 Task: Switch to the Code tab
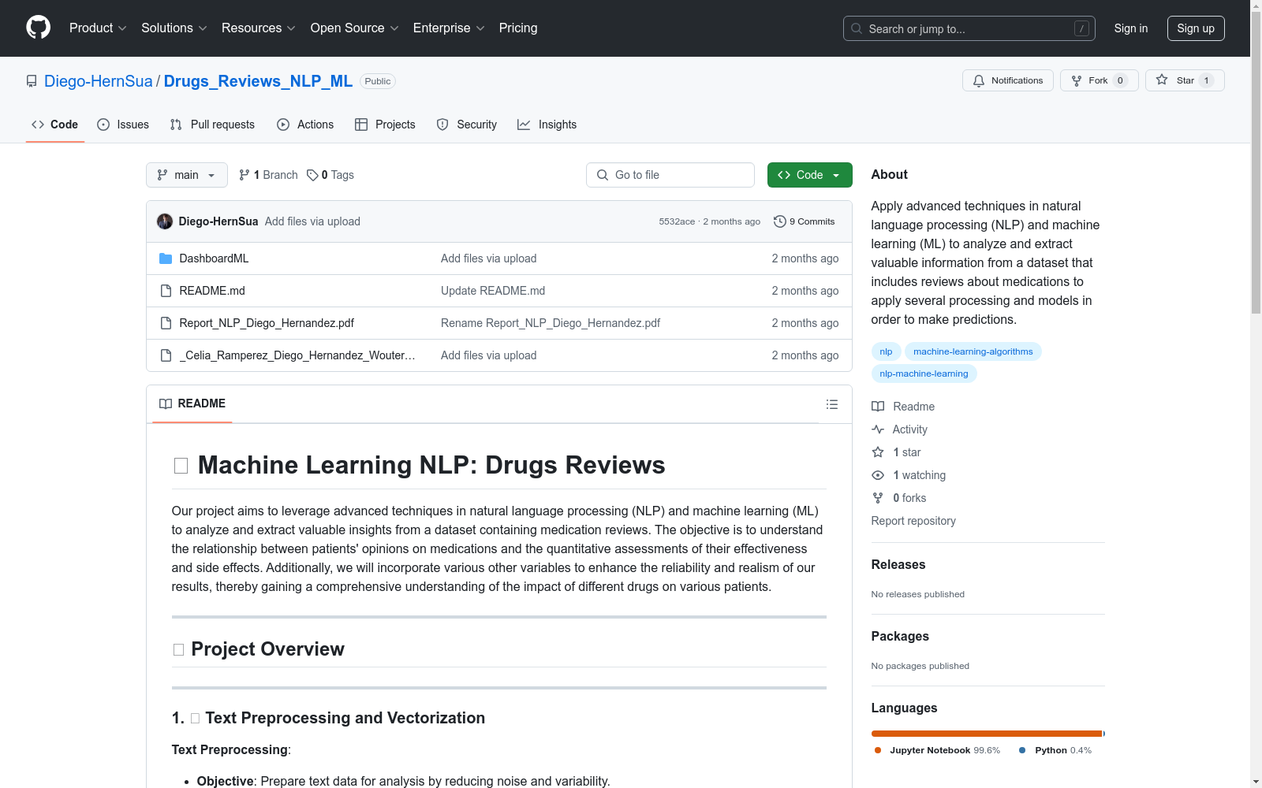55,125
